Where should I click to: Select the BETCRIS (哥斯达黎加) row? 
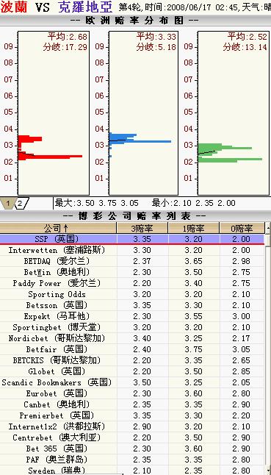132,360
